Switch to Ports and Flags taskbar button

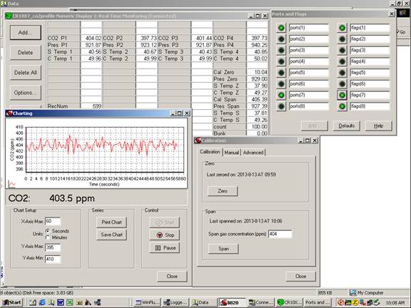pos(318,302)
